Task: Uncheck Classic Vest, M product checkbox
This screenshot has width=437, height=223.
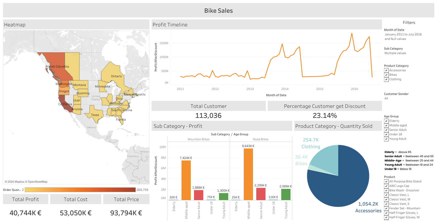Action: pos(386,200)
